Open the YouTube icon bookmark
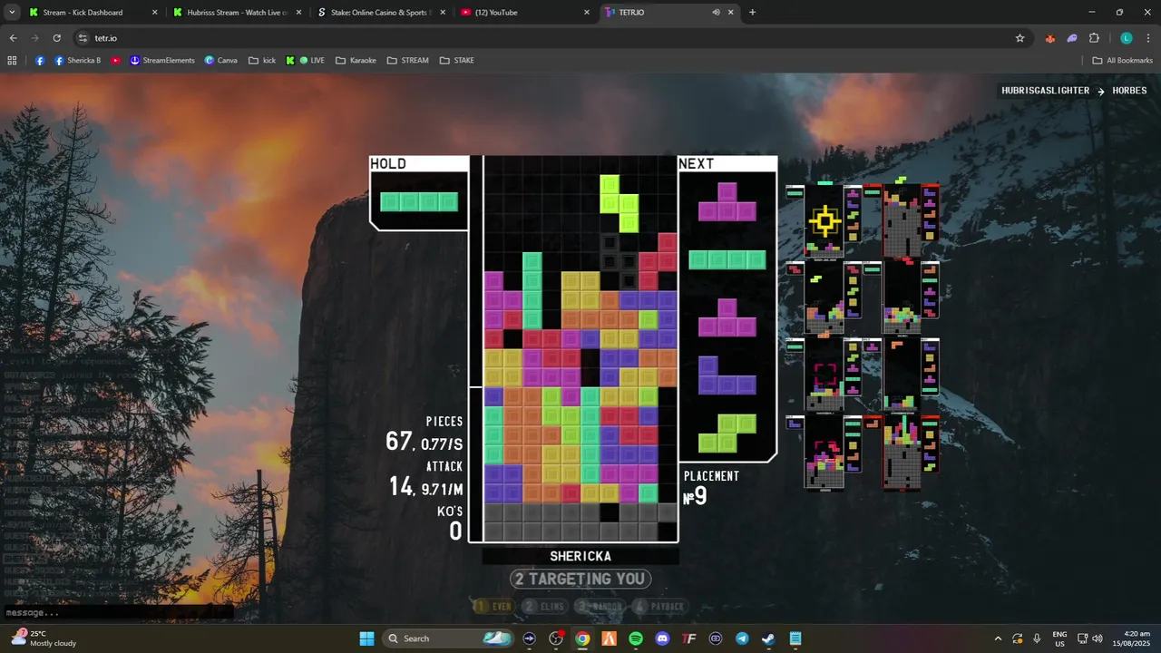This screenshot has width=1161, height=653. [x=116, y=61]
